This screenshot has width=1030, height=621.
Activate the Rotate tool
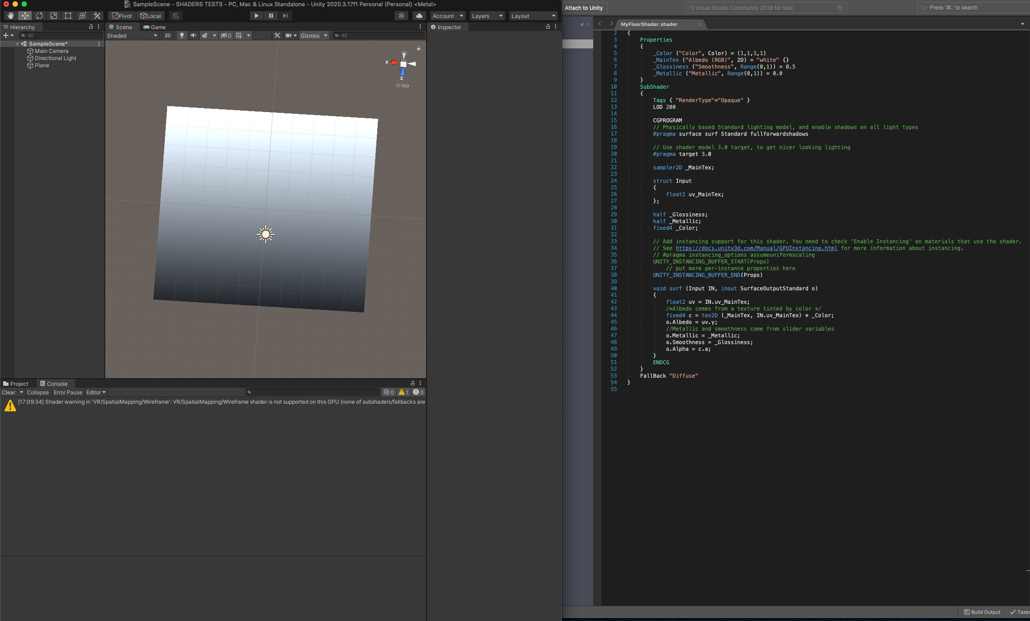pyautogui.click(x=39, y=16)
